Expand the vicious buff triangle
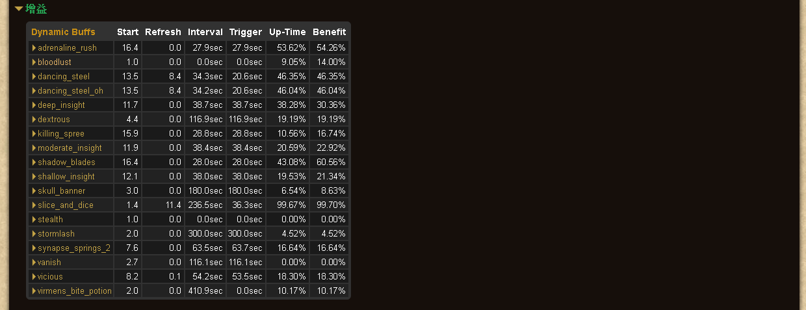Image resolution: width=806 pixels, height=310 pixels. coord(34,277)
